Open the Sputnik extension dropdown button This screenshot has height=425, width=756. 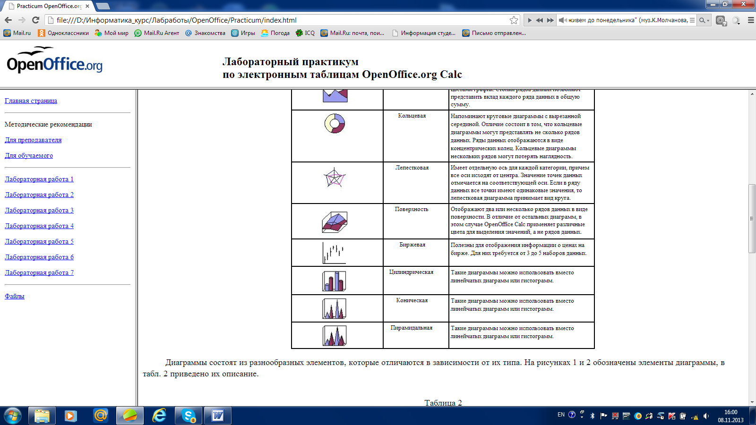(x=736, y=20)
